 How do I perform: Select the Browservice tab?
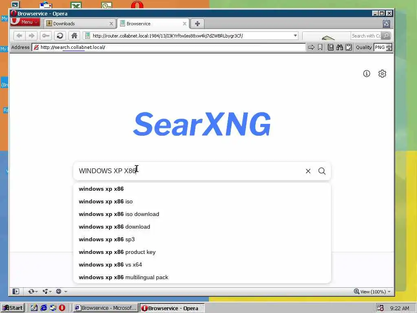(153, 24)
